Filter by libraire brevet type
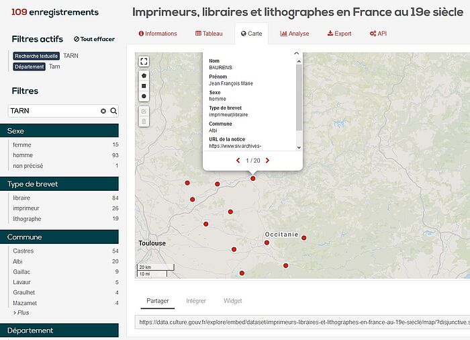 (65, 198)
